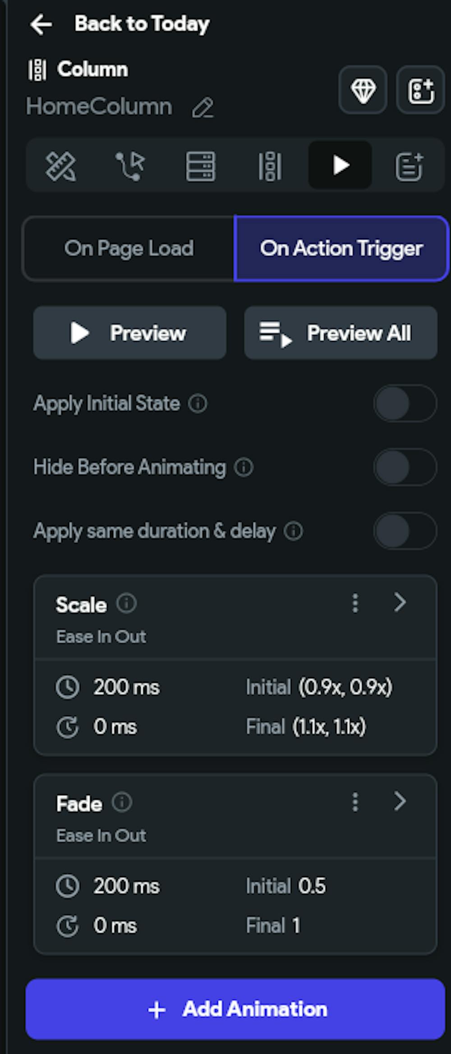This screenshot has width=451, height=1054.
Task: Expand the Scale animation settings
Action: coord(400,603)
